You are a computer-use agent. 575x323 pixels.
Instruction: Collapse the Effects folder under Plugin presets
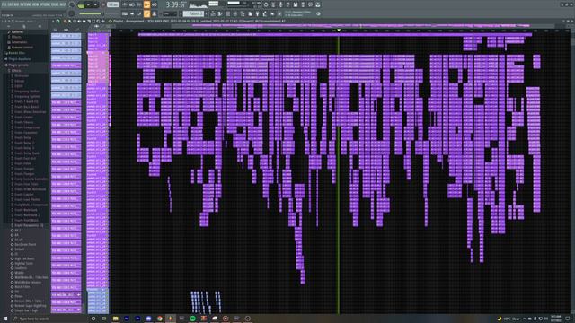tap(16, 70)
